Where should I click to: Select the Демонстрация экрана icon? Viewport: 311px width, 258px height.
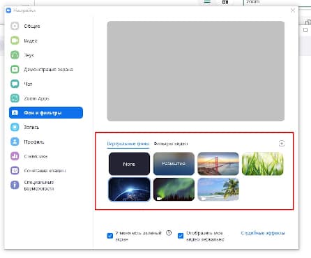[15, 69]
